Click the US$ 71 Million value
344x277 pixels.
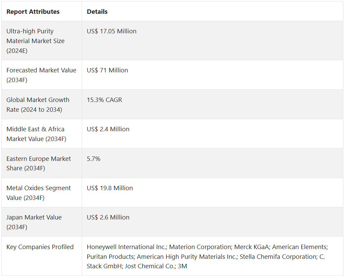107,70
